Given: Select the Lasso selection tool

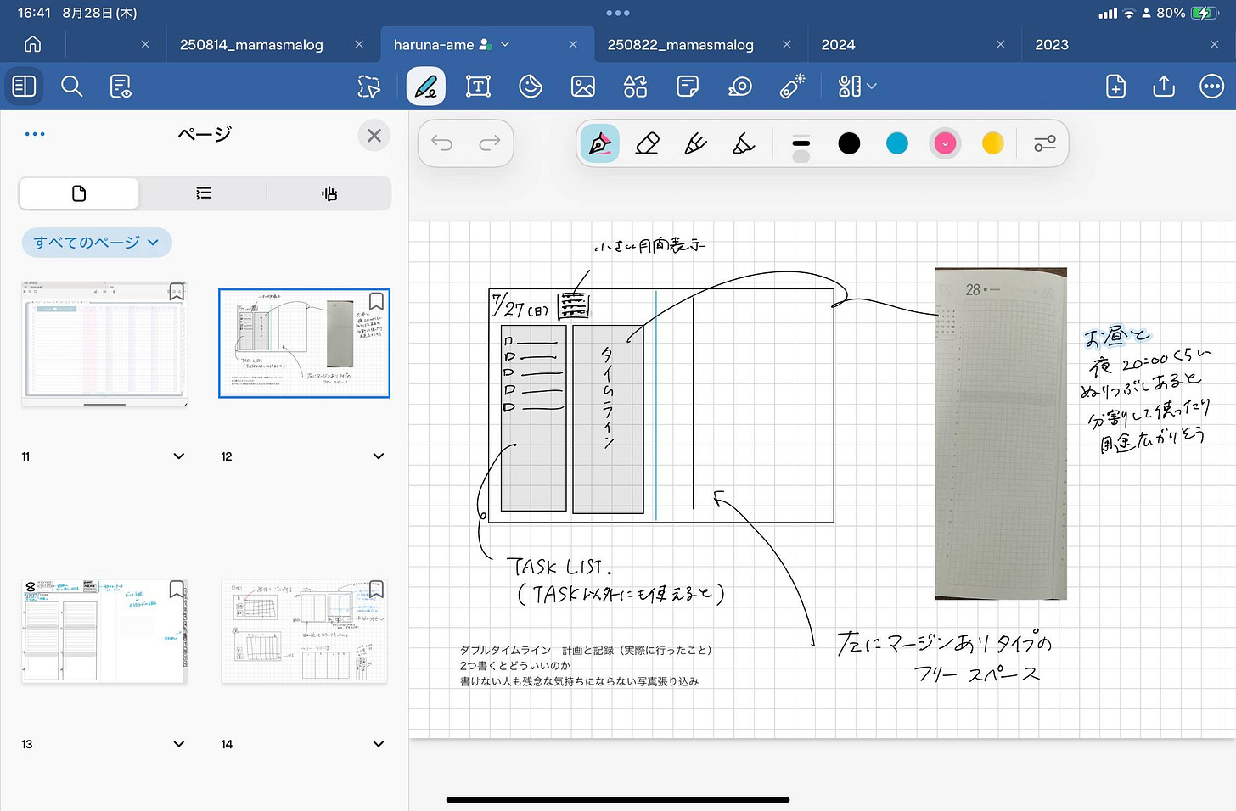Looking at the screenshot, I should pyautogui.click(x=369, y=87).
